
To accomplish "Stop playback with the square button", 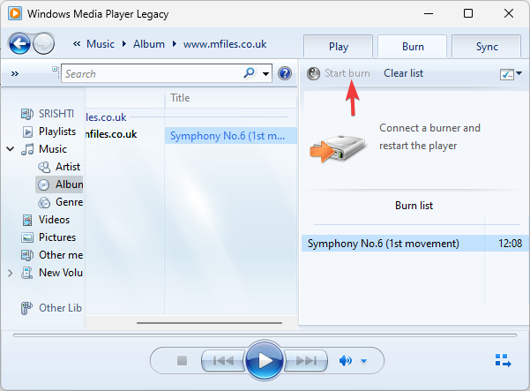I will [182, 361].
